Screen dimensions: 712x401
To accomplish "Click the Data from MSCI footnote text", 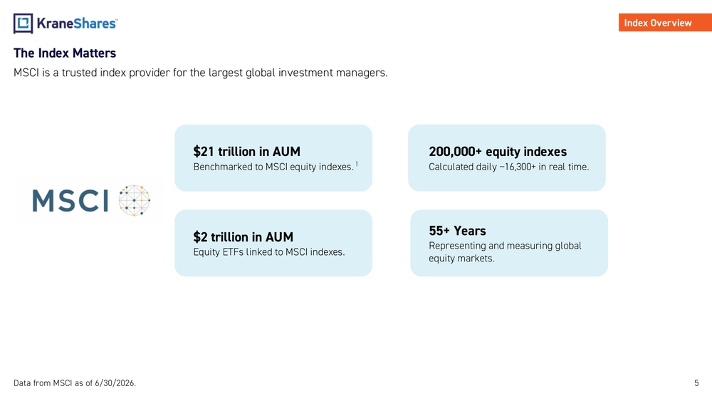I will (x=75, y=382).
